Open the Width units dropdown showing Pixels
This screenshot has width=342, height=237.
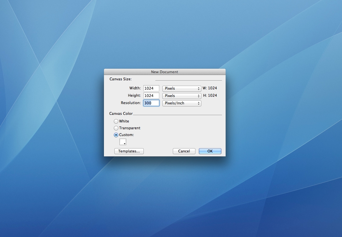182,88
